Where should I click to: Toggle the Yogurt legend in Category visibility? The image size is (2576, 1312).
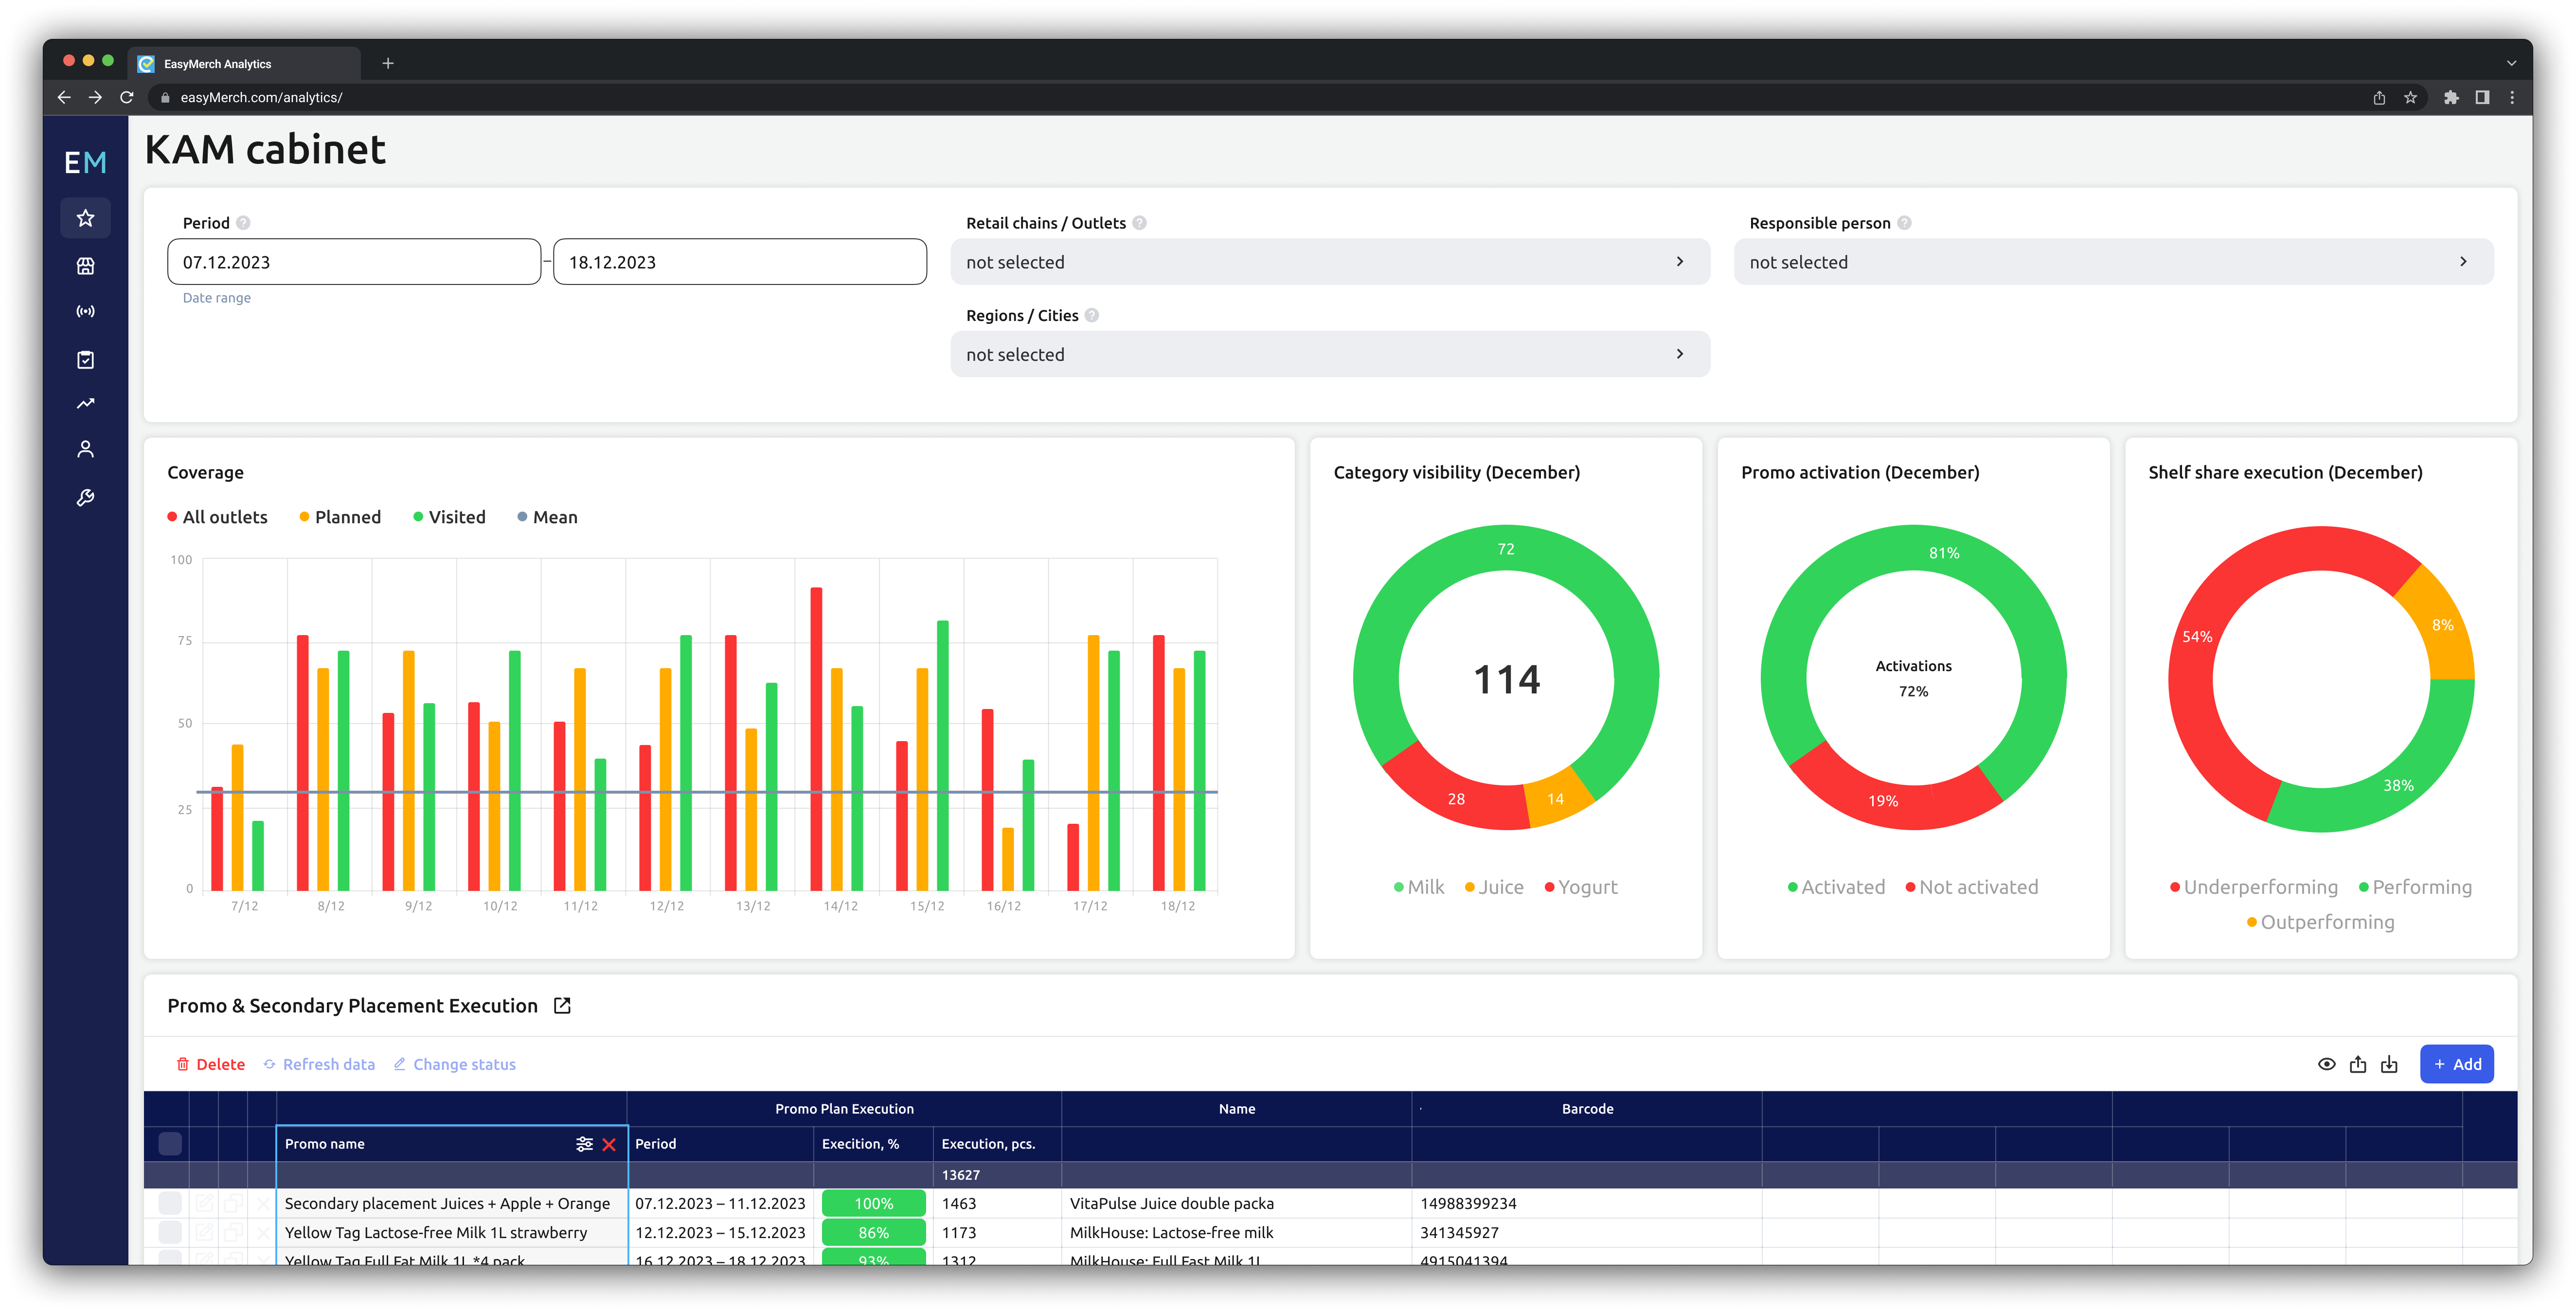(x=1581, y=887)
